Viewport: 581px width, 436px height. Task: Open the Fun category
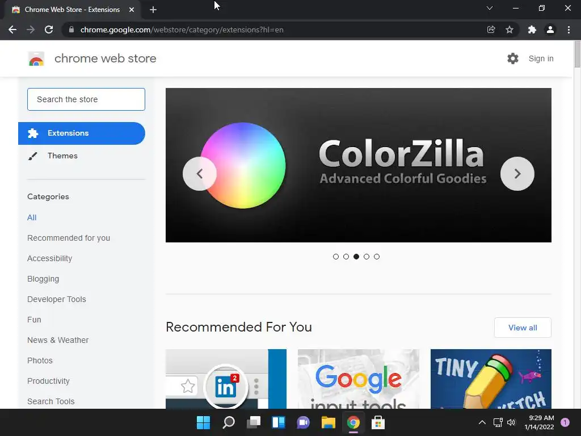click(x=34, y=320)
